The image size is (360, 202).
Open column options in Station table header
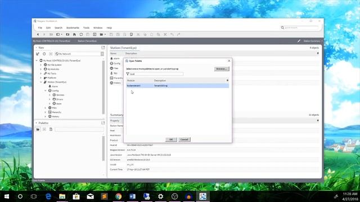318,53
